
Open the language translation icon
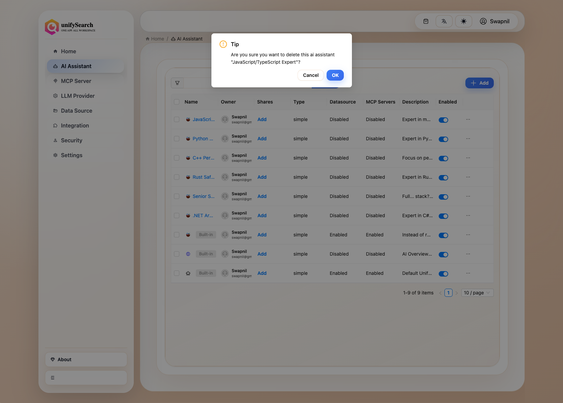(x=444, y=21)
